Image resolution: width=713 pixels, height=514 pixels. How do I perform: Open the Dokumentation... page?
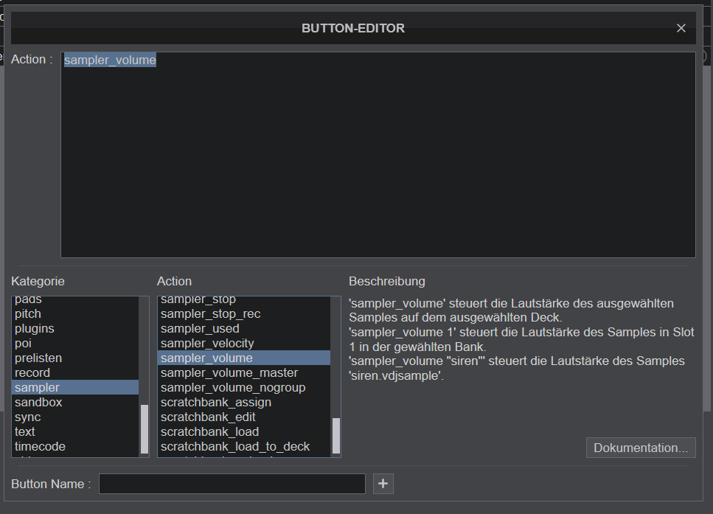641,448
